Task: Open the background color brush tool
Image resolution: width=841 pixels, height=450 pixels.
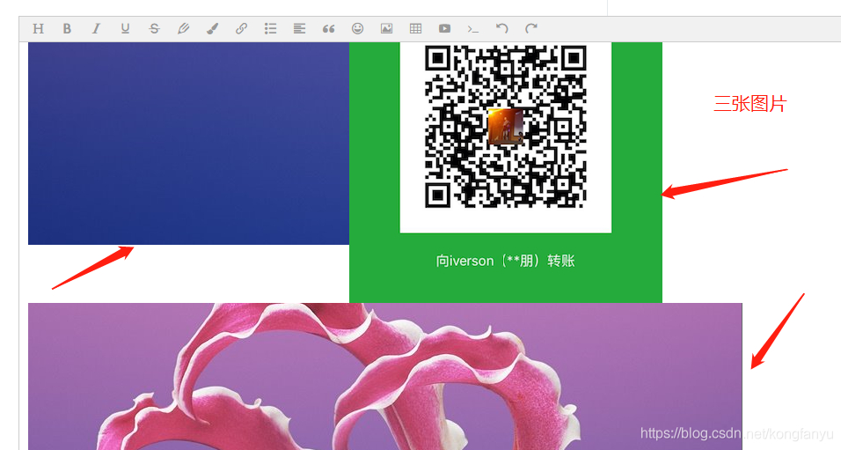Action: click(212, 28)
